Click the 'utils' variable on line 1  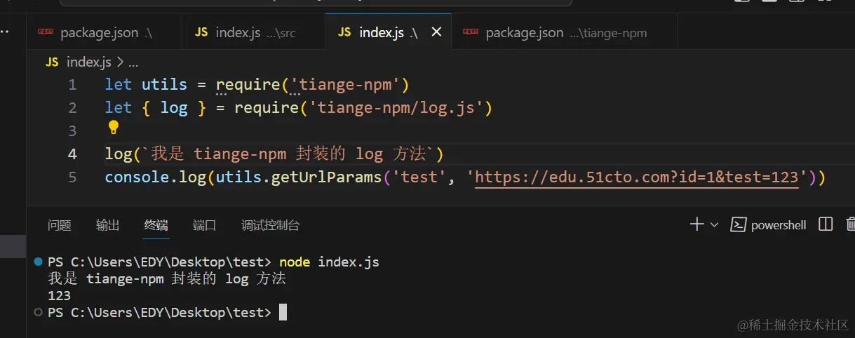[164, 85]
